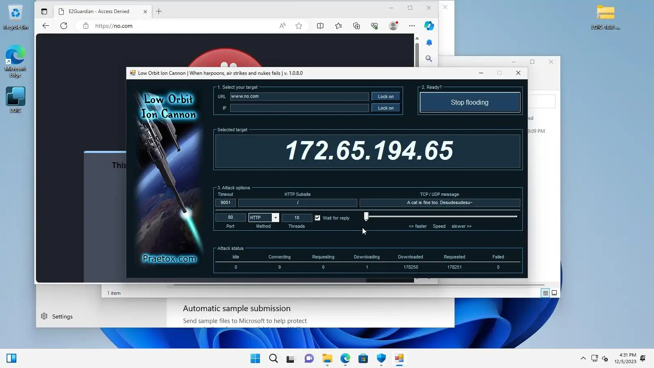654x368 pixels.
Task: Close the E2Guardian - Access Denied tab
Action: (x=145, y=11)
